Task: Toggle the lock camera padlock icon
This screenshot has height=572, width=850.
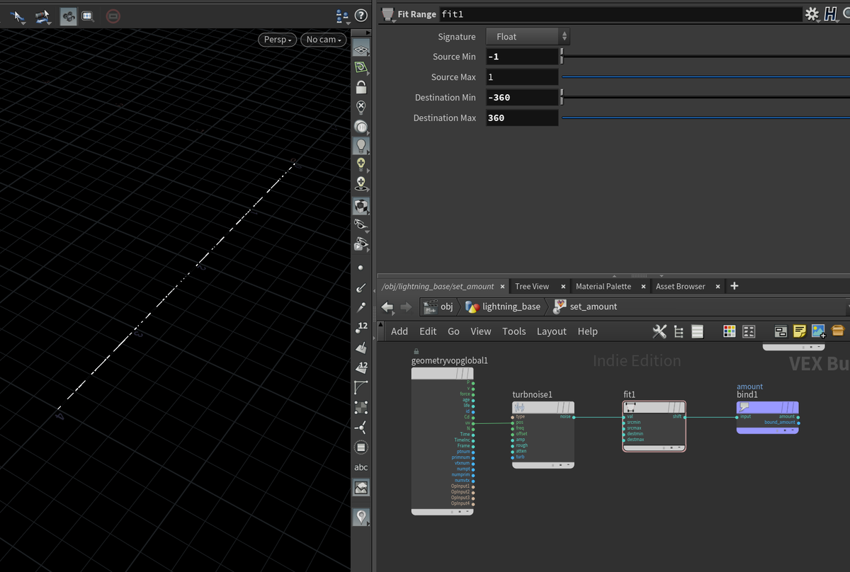Action: pyautogui.click(x=361, y=88)
